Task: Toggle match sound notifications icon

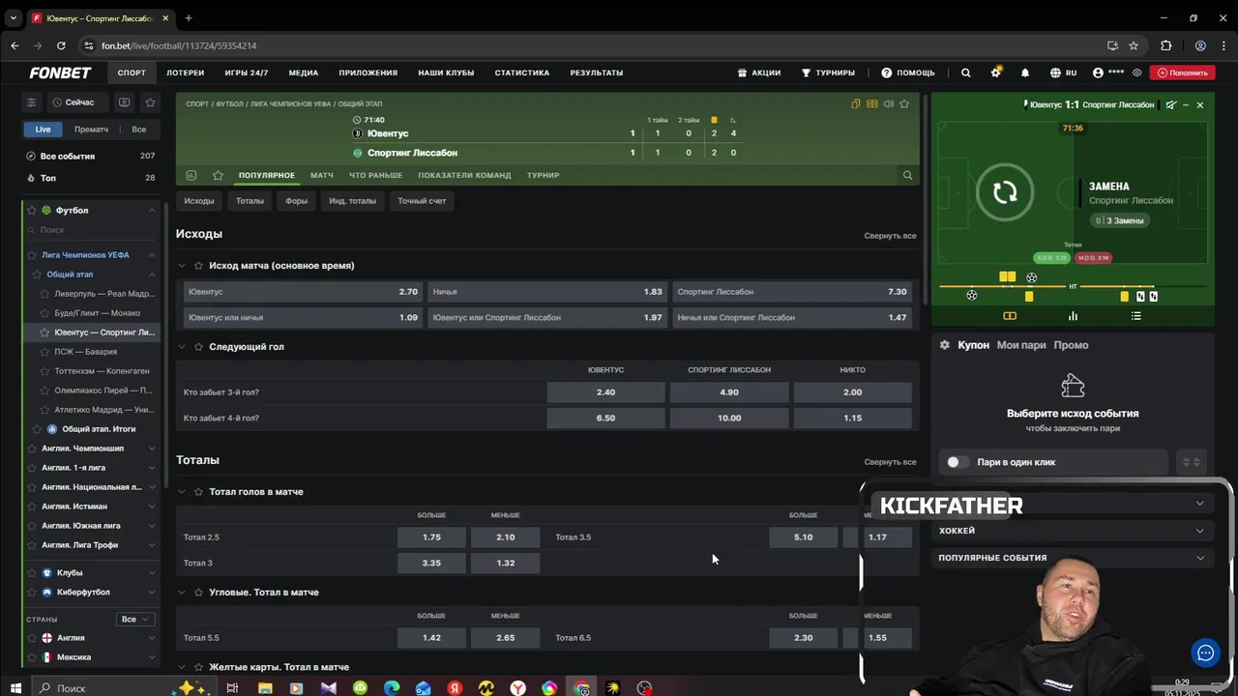Action: pyautogui.click(x=888, y=103)
